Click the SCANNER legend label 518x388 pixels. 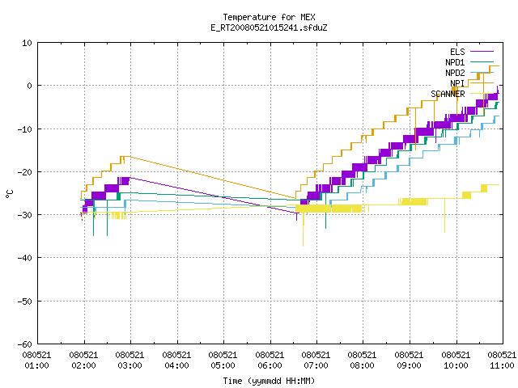(x=448, y=94)
